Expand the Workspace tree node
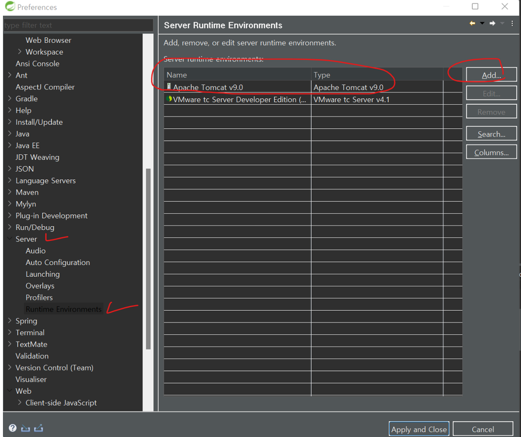 [x=20, y=52]
